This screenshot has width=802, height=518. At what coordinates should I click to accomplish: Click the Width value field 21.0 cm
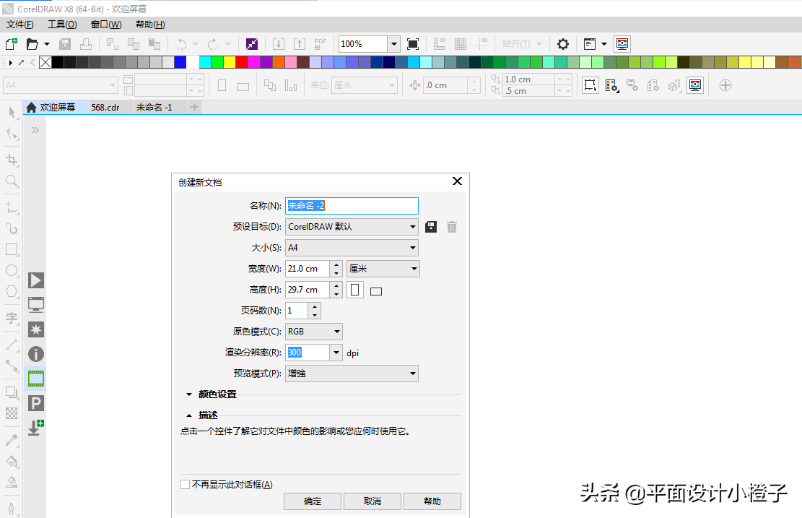(x=308, y=269)
